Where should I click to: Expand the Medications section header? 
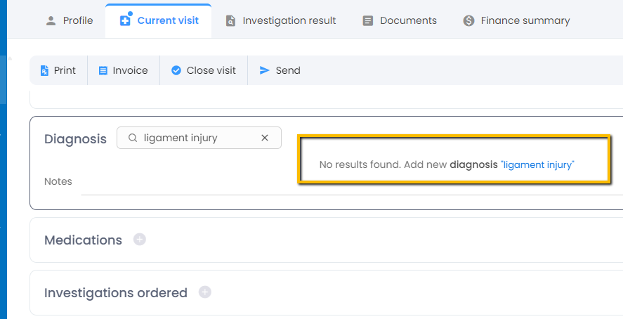point(83,240)
